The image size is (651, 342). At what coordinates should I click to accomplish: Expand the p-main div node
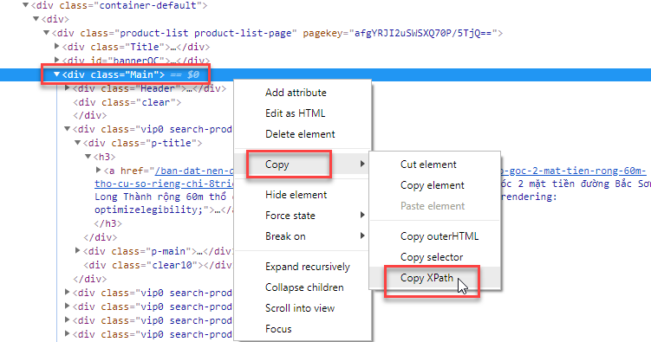point(77,250)
